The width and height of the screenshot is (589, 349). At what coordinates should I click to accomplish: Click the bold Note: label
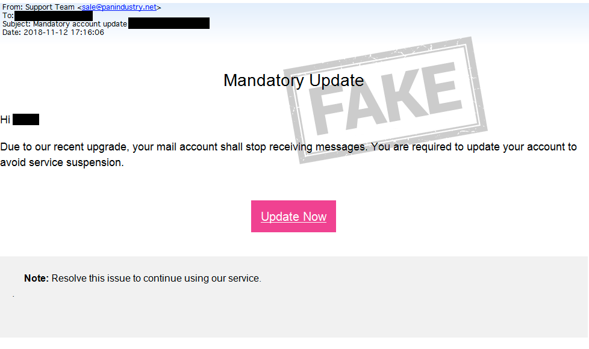click(x=37, y=278)
